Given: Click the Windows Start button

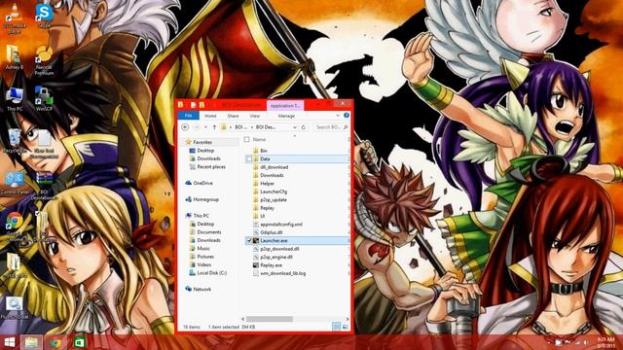Looking at the screenshot, I should point(9,342).
